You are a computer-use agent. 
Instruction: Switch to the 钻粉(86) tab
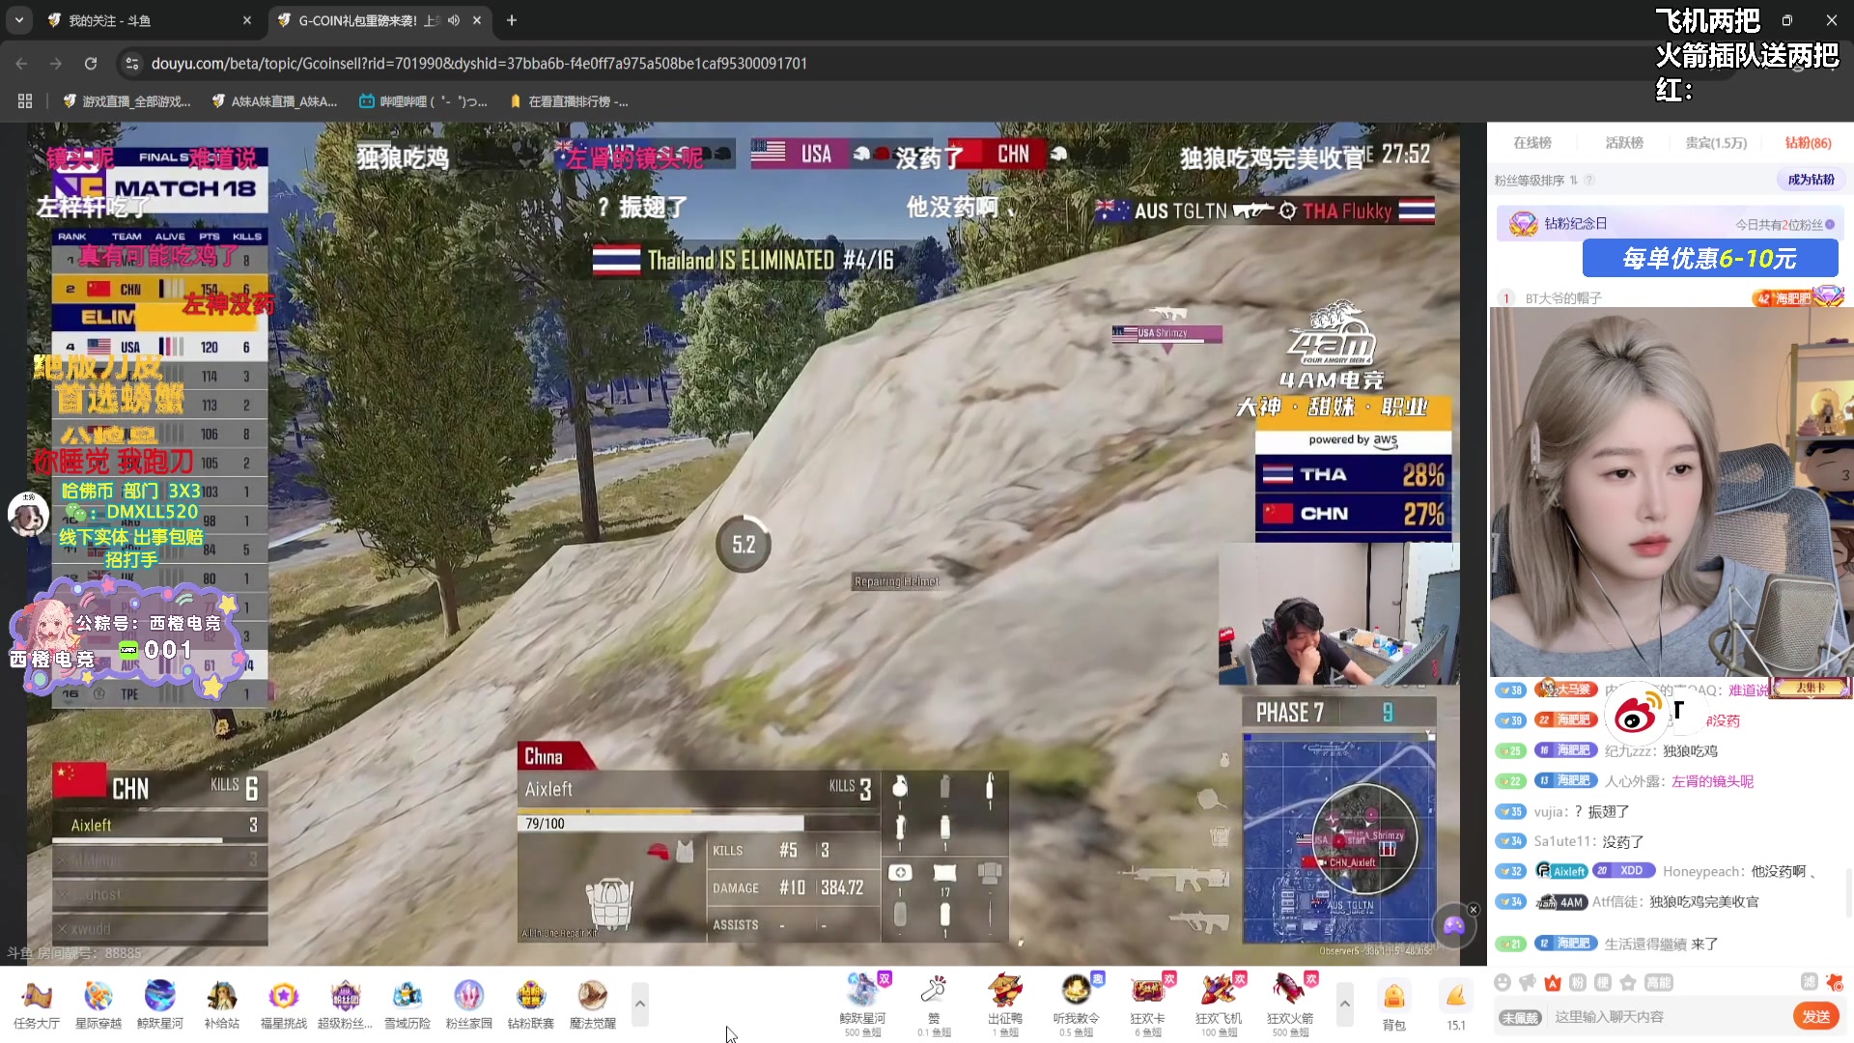click(x=1808, y=143)
